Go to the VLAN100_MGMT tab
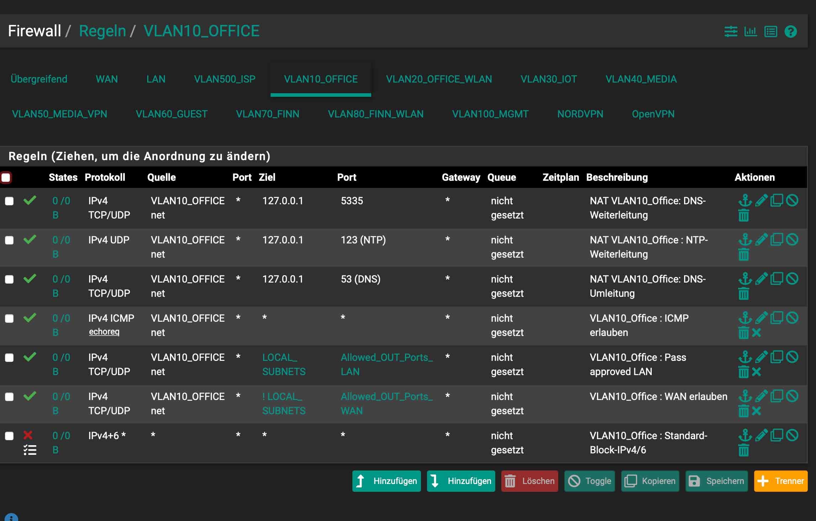Screen dimensions: 816x521 pyautogui.click(x=490, y=114)
